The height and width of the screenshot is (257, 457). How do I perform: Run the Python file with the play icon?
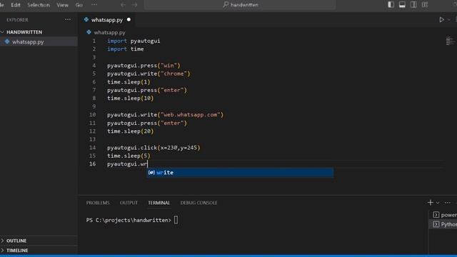[441, 20]
